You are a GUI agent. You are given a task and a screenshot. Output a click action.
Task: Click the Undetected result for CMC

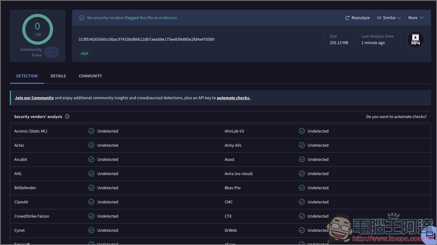coord(318,202)
